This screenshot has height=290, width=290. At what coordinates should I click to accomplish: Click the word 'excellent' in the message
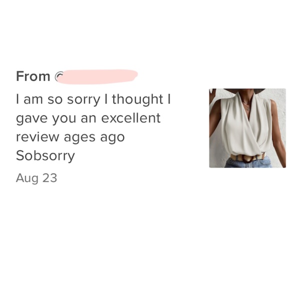tap(131, 118)
